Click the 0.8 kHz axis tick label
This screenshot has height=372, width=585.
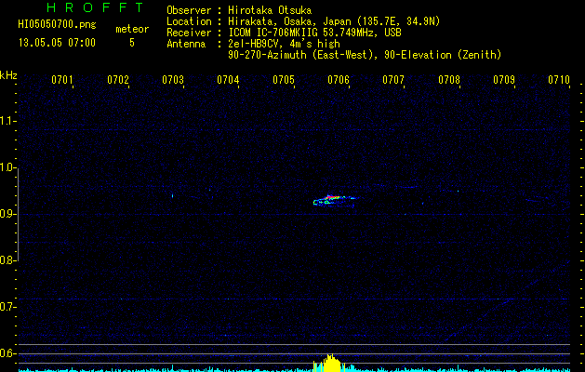(x=7, y=260)
